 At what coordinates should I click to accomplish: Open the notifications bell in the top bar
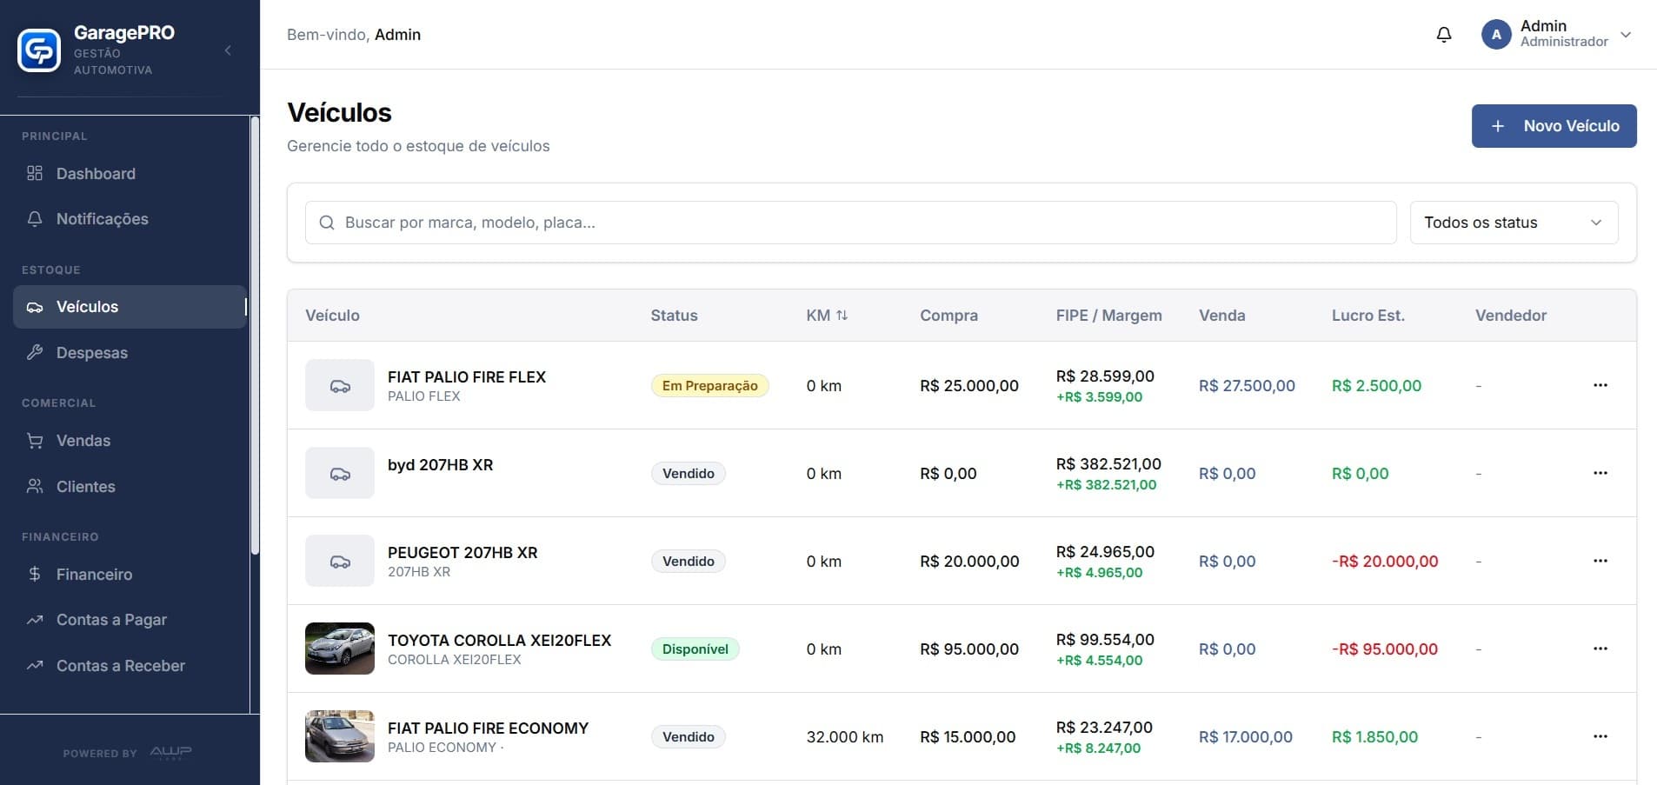pos(1444,35)
